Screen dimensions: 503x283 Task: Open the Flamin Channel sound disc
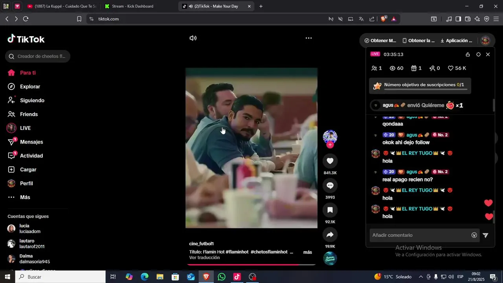point(330,258)
